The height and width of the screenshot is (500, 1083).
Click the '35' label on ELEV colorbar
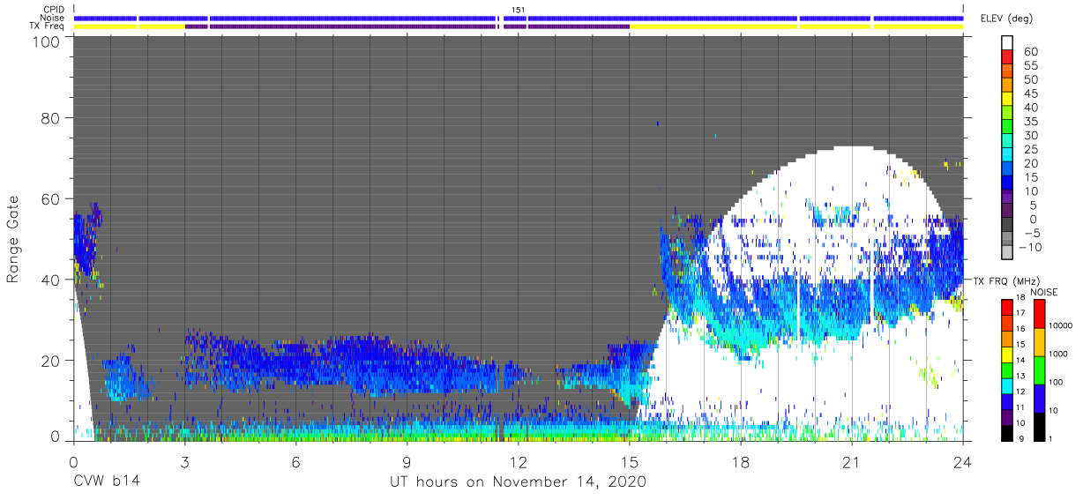(1029, 122)
